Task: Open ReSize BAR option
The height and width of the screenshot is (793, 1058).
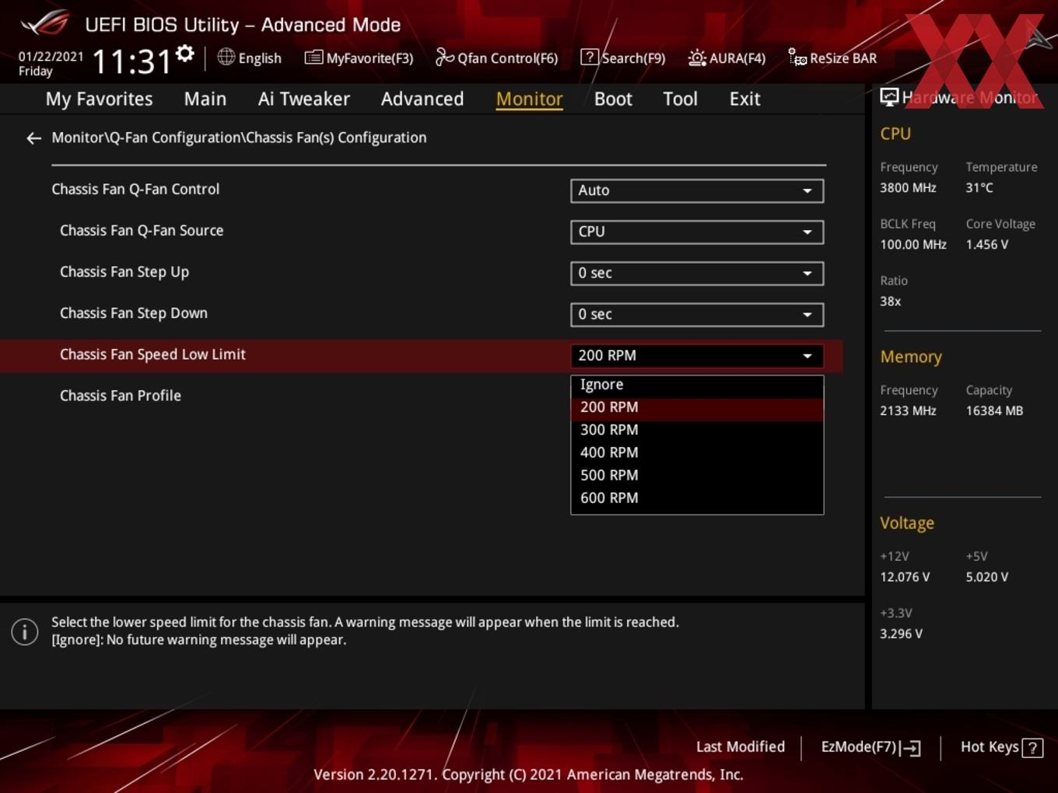Action: point(832,58)
